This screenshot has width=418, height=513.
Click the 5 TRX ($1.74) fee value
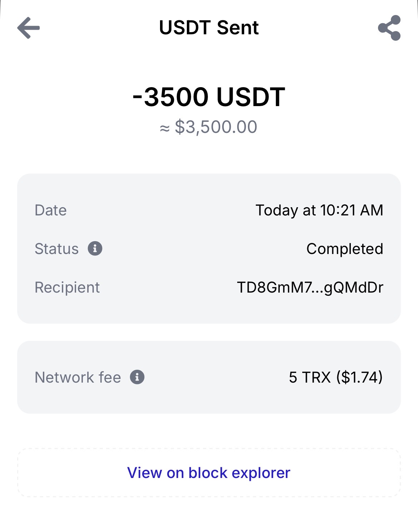[336, 377]
